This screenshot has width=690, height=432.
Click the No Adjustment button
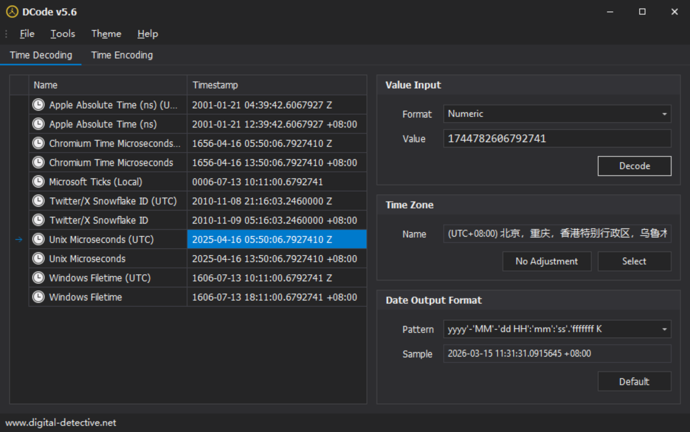click(x=547, y=261)
